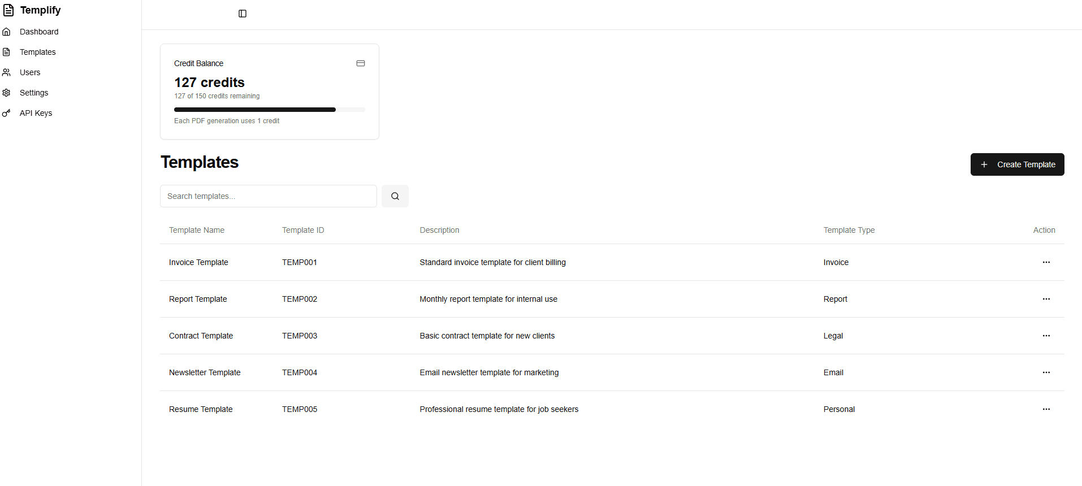The height and width of the screenshot is (486, 1082).
Task: Click the TEMP005 ID cell
Action: (x=300, y=409)
